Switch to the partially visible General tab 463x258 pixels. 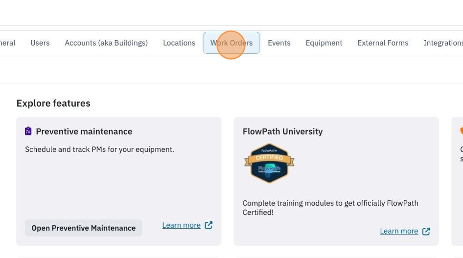coord(8,43)
